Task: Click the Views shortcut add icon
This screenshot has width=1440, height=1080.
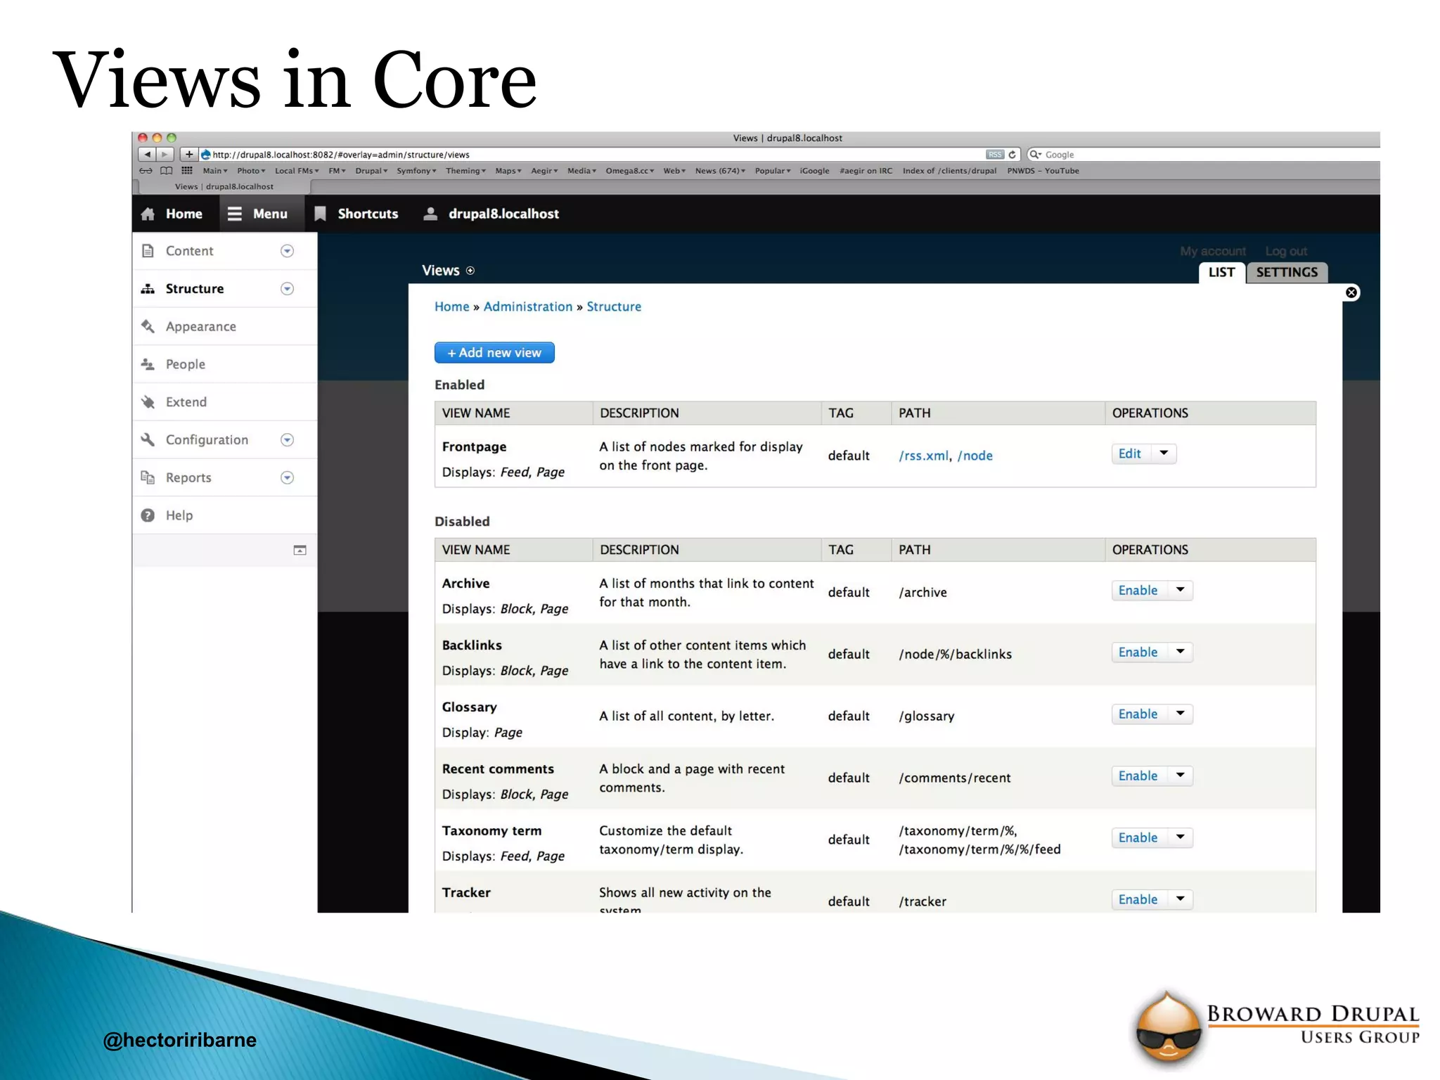Action: coord(470,271)
